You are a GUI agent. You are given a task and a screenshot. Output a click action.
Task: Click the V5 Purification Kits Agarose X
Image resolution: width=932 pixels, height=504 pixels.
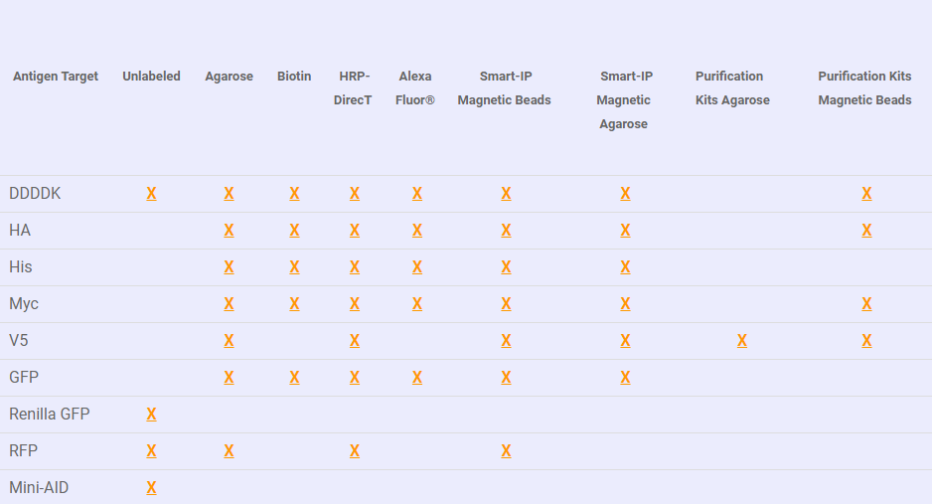[x=742, y=341]
